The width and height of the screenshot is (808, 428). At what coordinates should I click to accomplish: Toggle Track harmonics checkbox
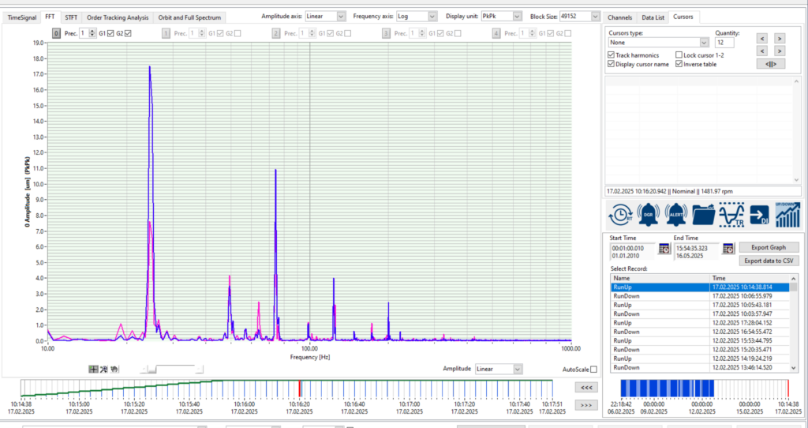point(612,55)
